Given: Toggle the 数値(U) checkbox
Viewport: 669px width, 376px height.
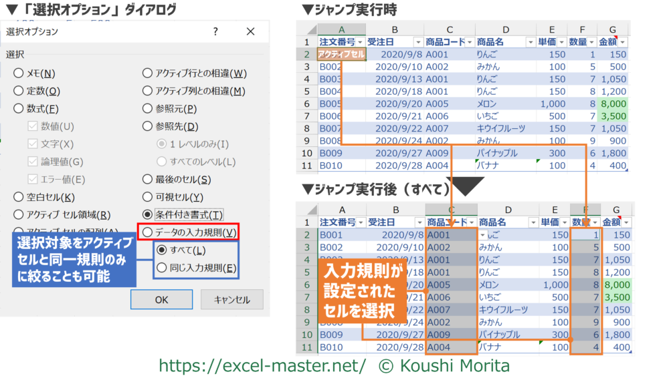Looking at the screenshot, I should 33,126.
